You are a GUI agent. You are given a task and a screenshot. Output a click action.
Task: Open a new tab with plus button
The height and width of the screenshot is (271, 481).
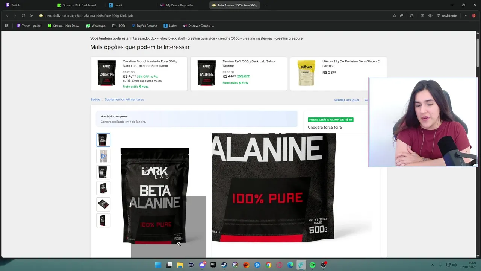[265, 5]
